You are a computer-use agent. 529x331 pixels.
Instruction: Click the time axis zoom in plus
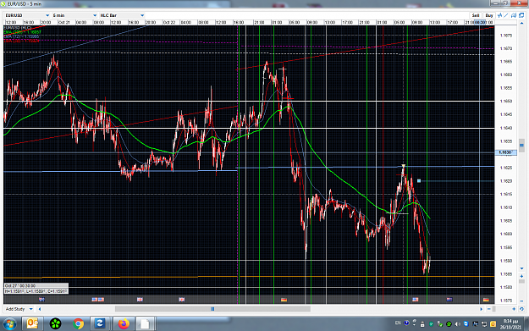click(x=514, y=309)
